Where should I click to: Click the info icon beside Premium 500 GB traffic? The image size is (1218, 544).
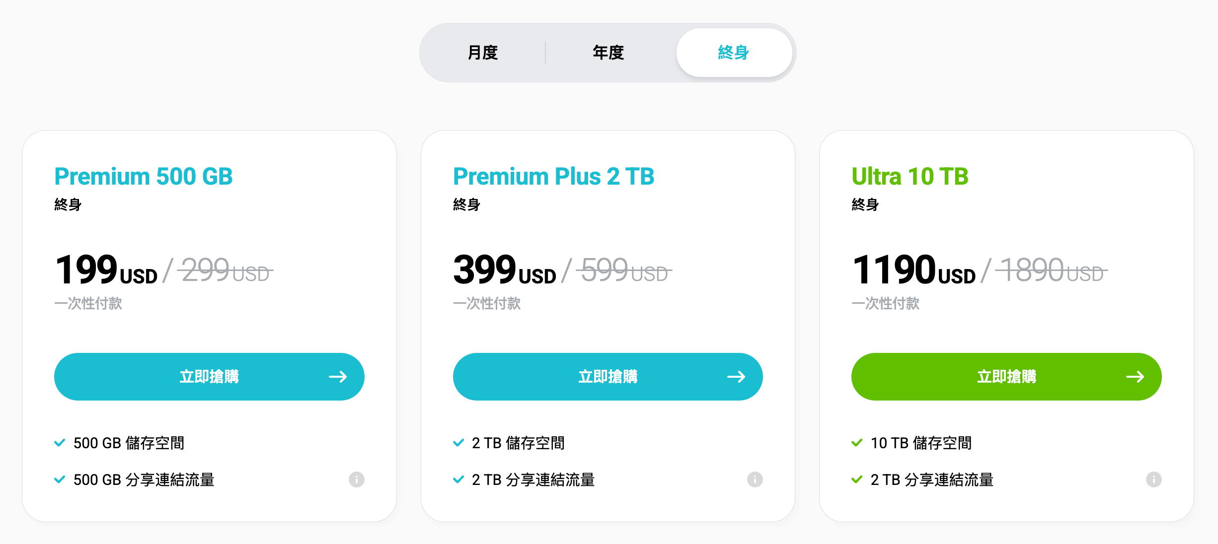click(x=357, y=479)
